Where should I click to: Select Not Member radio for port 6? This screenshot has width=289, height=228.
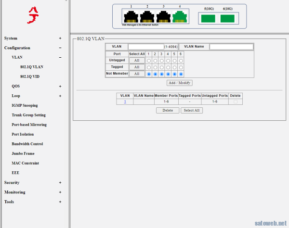pos(181,74)
